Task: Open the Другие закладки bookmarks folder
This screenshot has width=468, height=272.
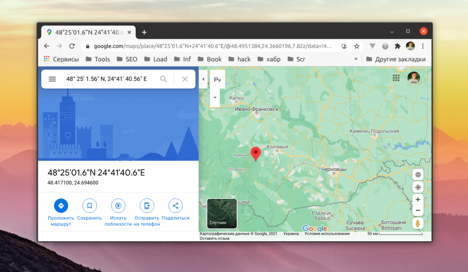Action: click(396, 59)
